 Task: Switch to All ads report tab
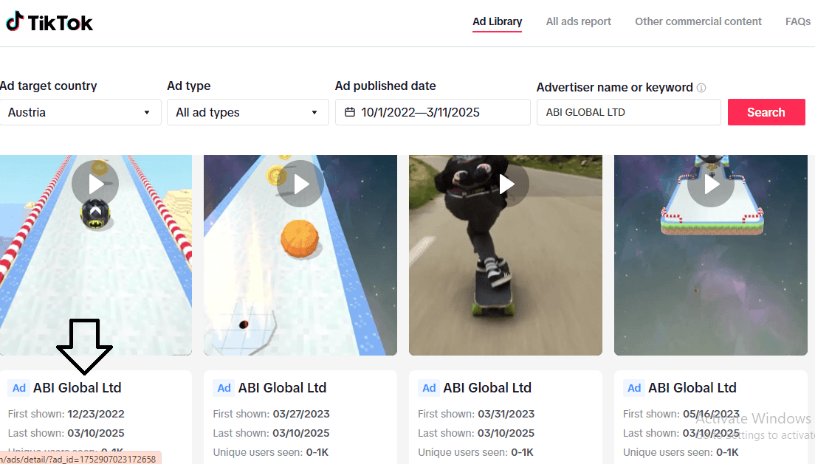579,21
